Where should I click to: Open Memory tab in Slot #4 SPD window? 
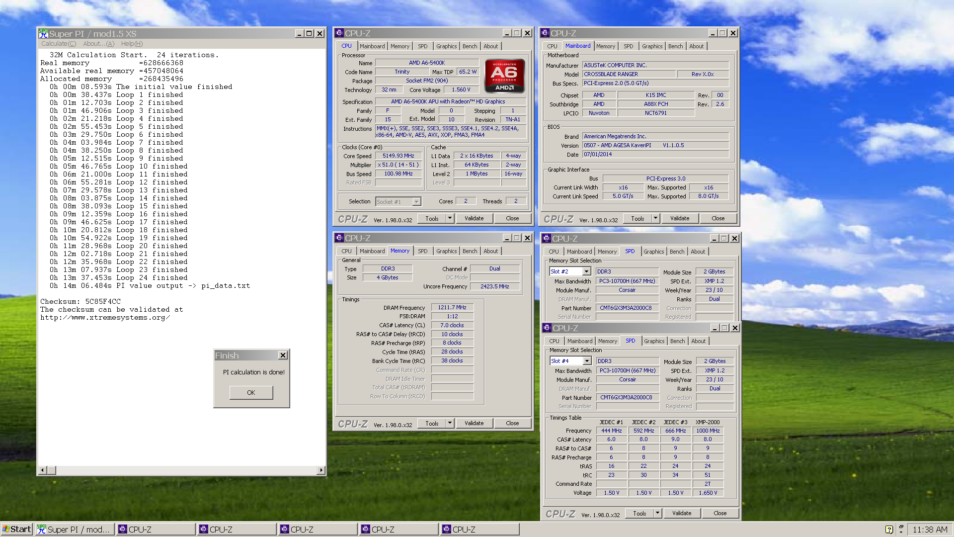(607, 341)
